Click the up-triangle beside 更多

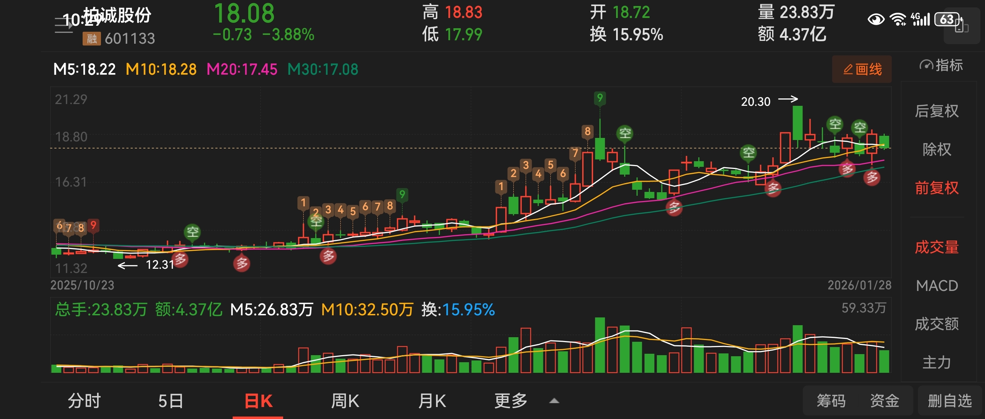tap(554, 401)
